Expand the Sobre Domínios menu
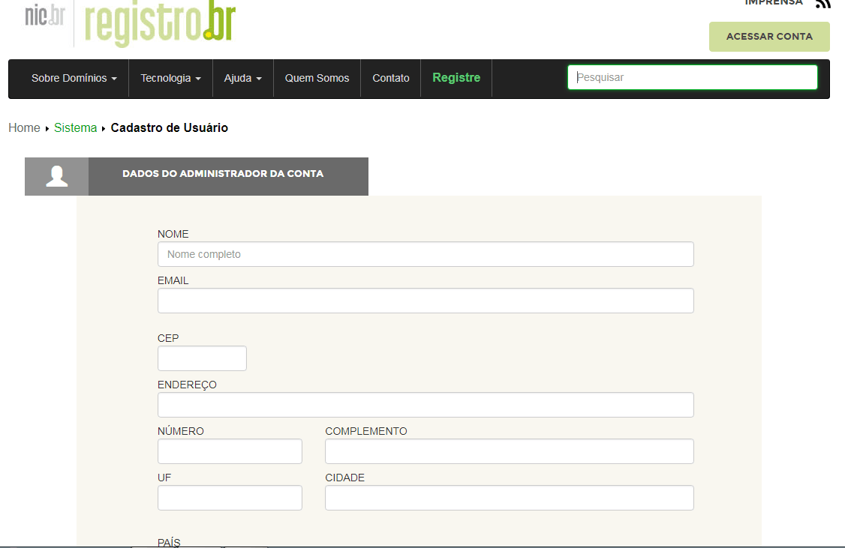845x548 pixels. (74, 78)
